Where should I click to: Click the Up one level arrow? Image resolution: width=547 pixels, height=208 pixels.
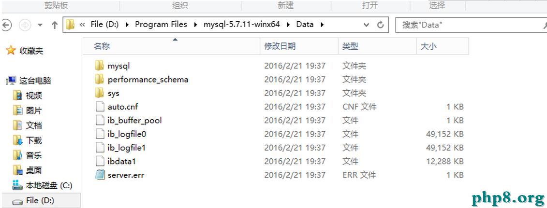(x=55, y=25)
